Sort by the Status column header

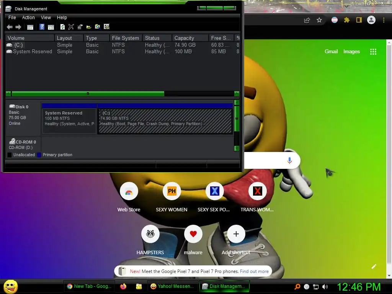157,38
